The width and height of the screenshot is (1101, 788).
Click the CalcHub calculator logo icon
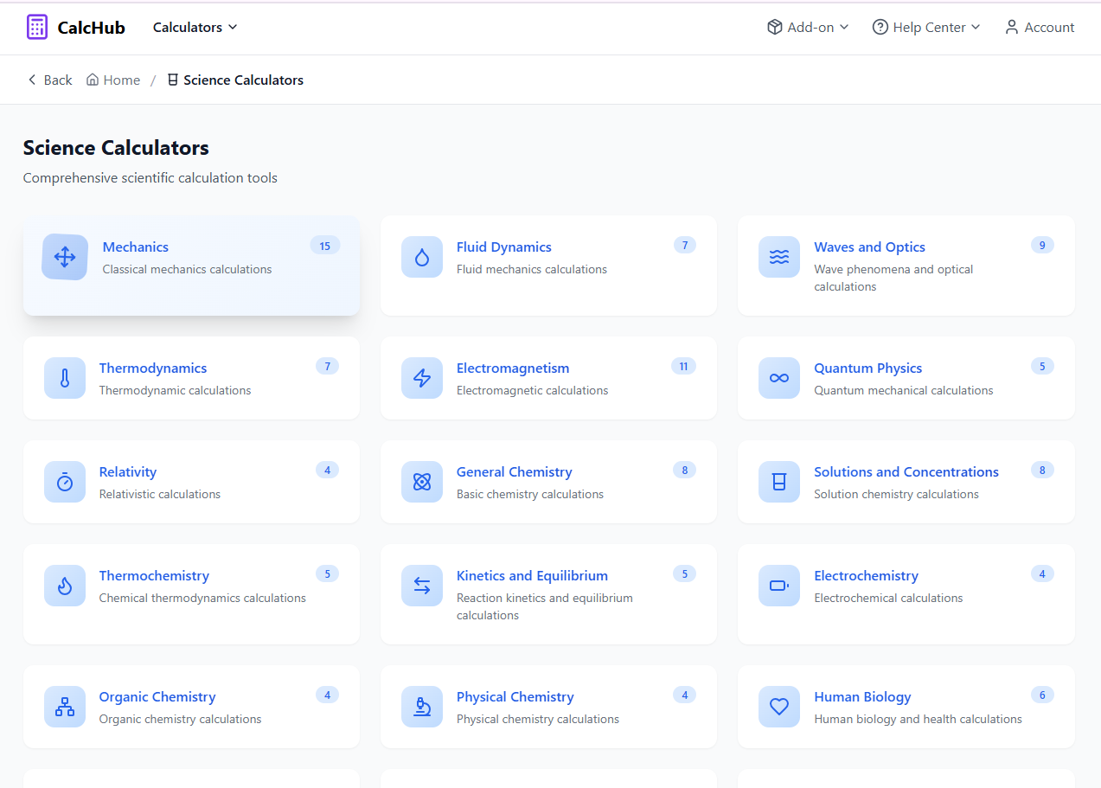coord(37,27)
